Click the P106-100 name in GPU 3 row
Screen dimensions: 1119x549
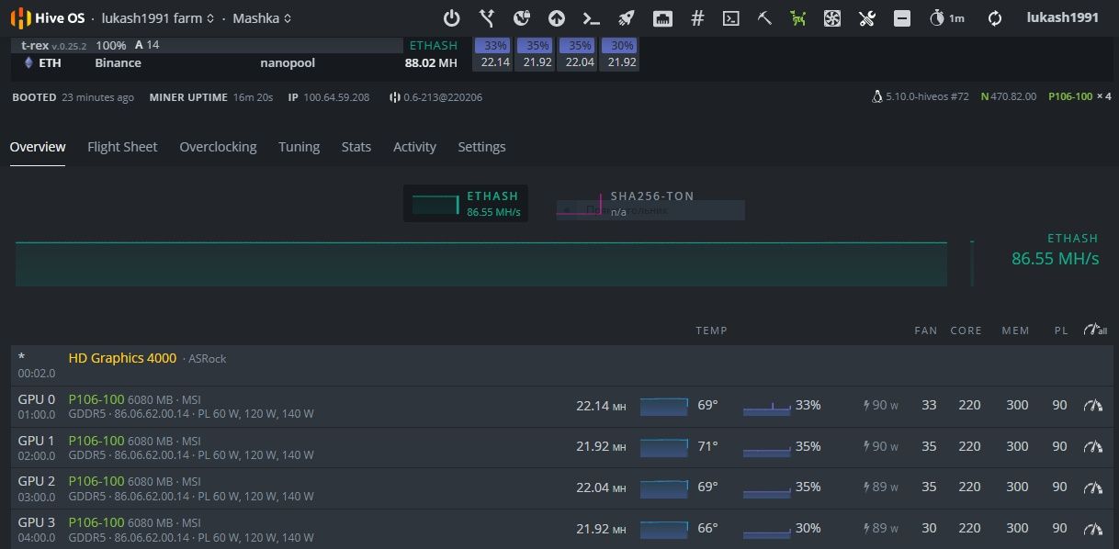[x=96, y=522]
